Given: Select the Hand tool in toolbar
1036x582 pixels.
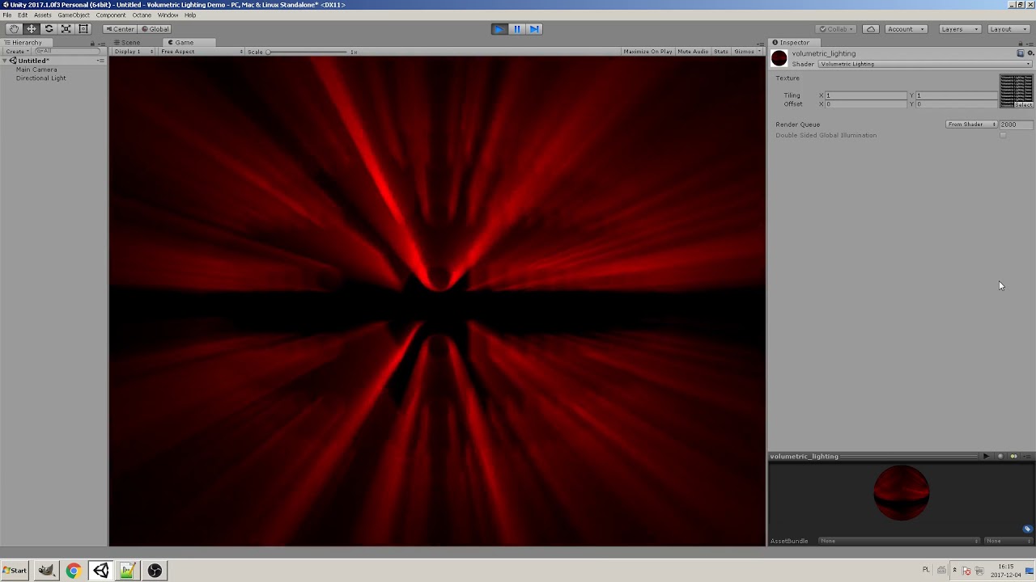Looking at the screenshot, I should tap(14, 29).
